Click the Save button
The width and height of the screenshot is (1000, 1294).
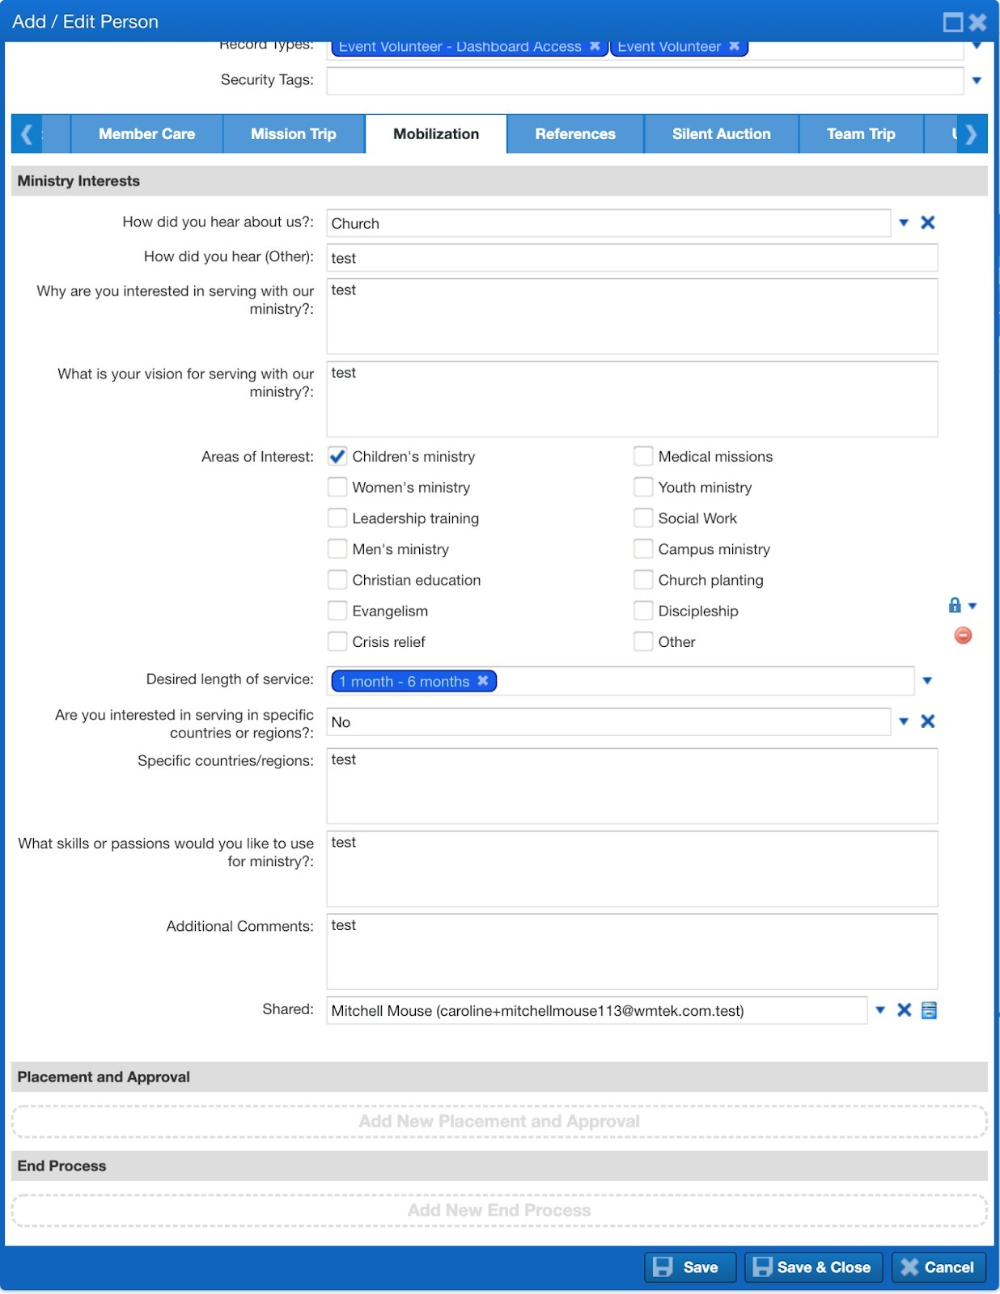tap(690, 1267)
